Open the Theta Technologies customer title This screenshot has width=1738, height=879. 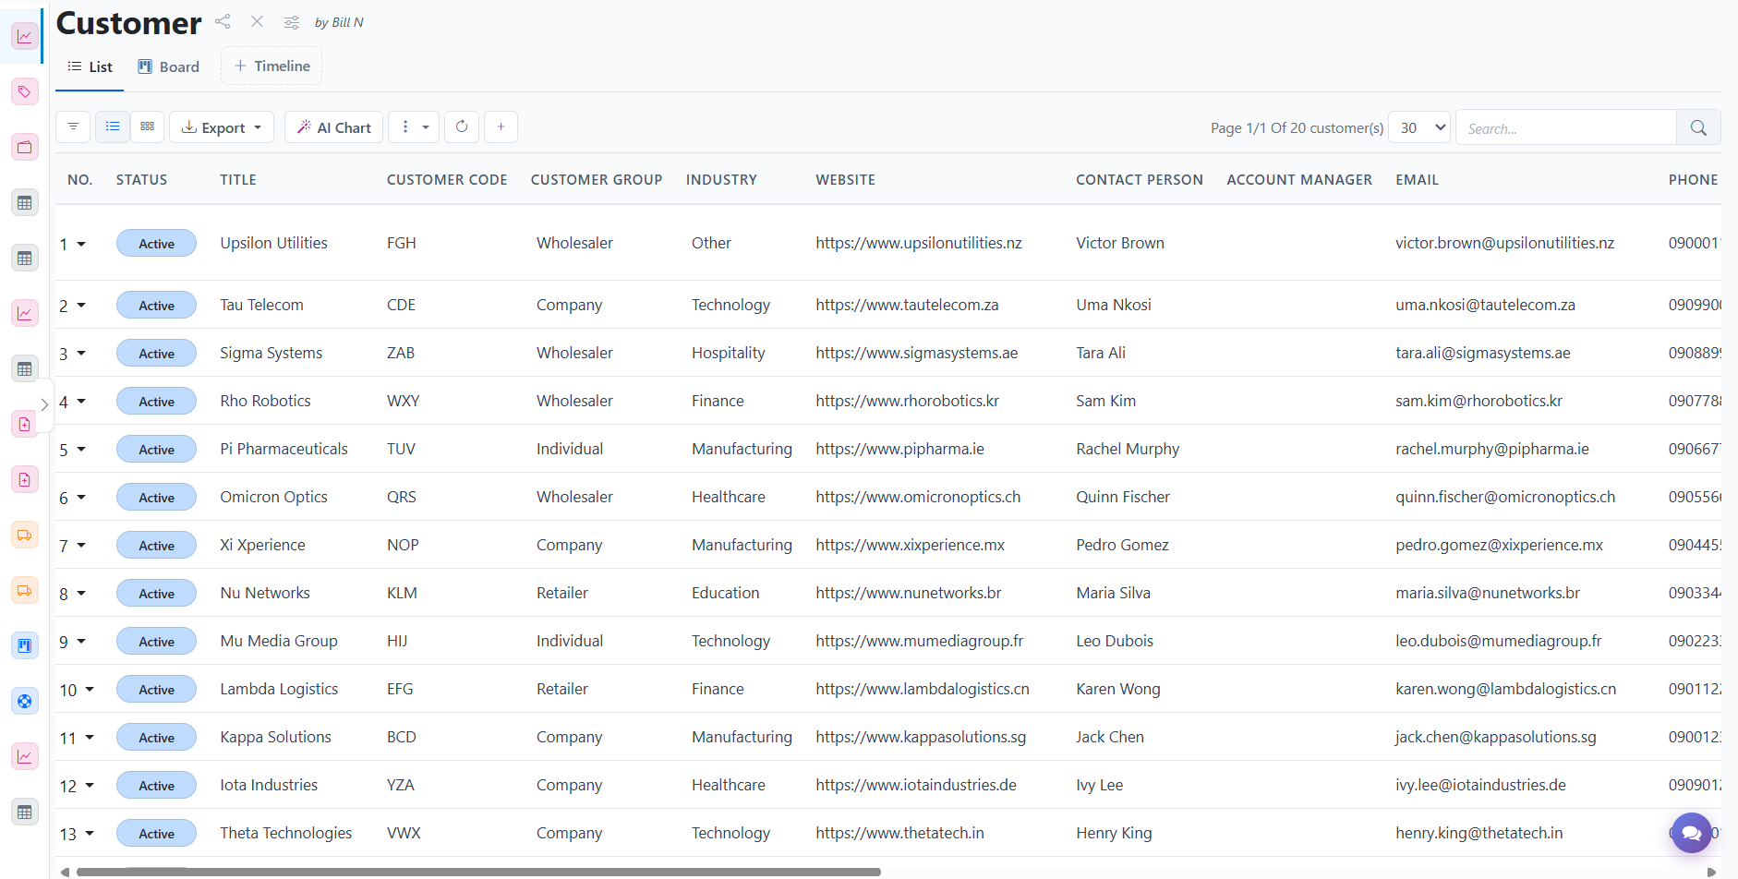click(x=285, y=833)
